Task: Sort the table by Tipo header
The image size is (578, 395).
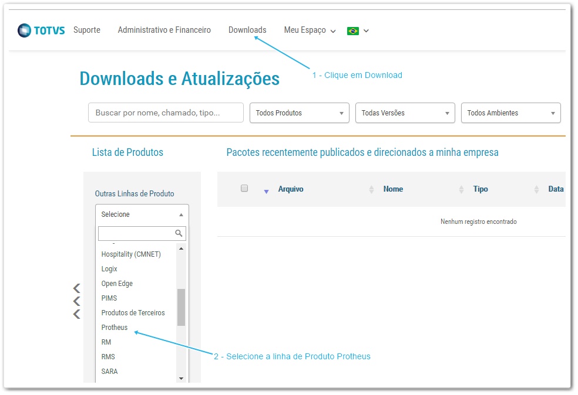Action: [x=480, y=189]
